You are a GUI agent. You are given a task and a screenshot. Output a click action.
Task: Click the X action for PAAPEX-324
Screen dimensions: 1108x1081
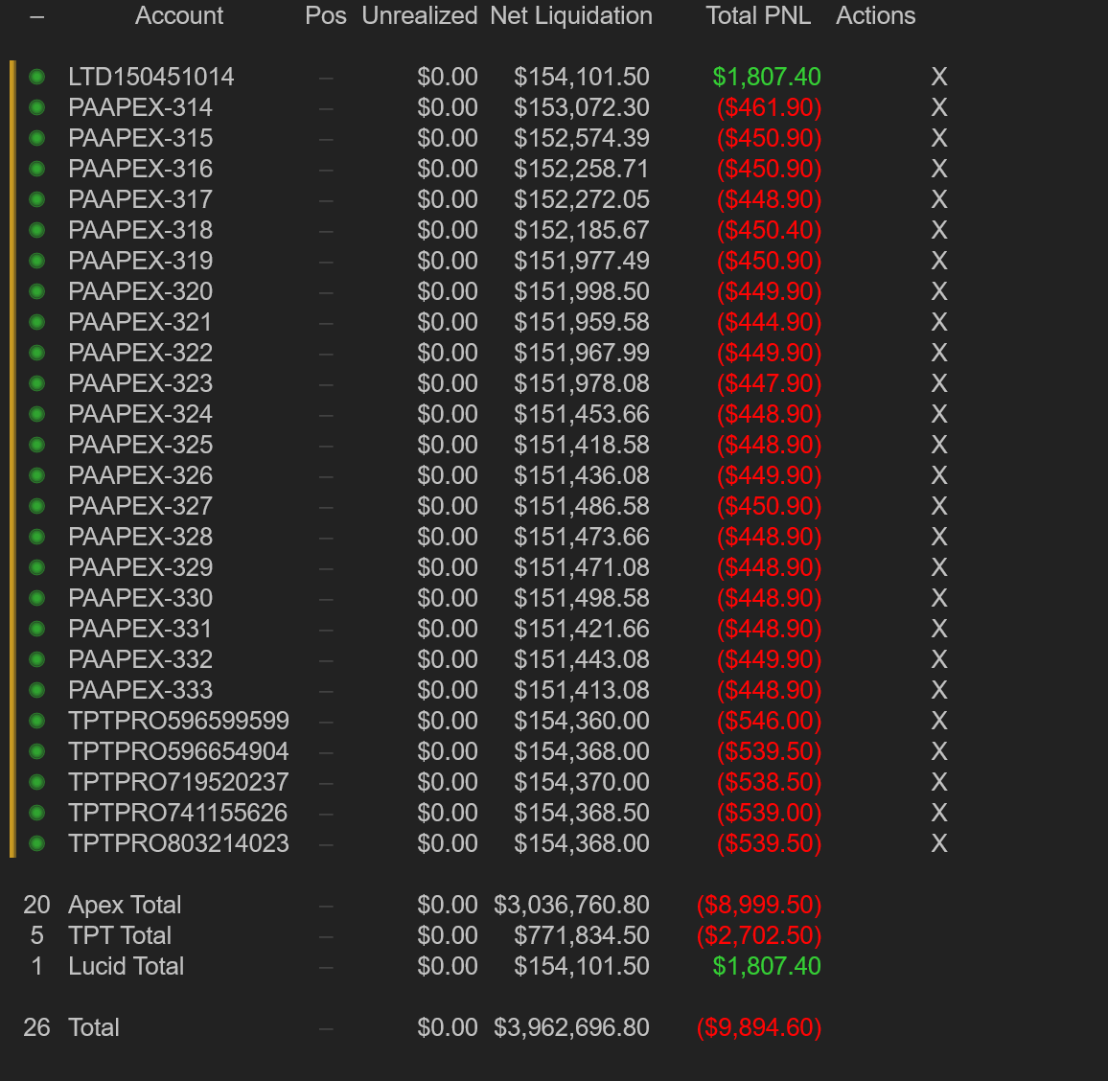tap(938, 414)
